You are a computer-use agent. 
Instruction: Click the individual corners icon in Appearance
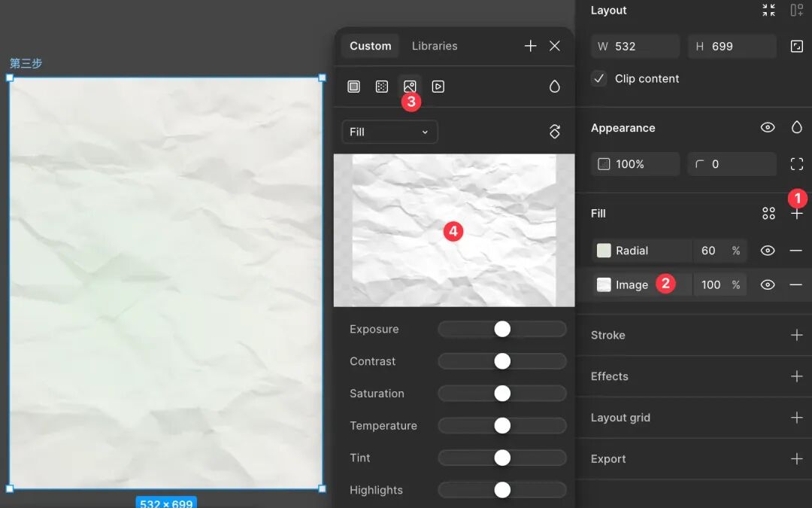797,164
